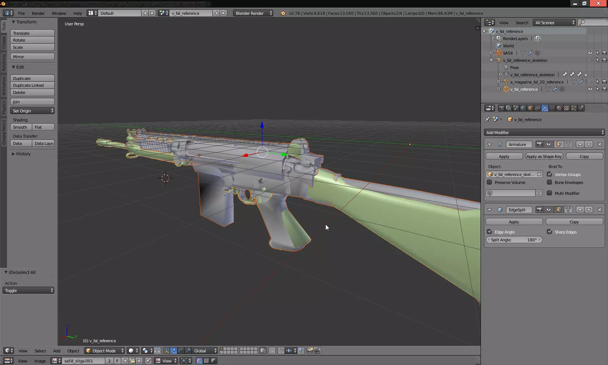This screenshot has height=365, width=608.
Task: Switch to the Physics sidebar tab
Action: (x=4, y=107)
